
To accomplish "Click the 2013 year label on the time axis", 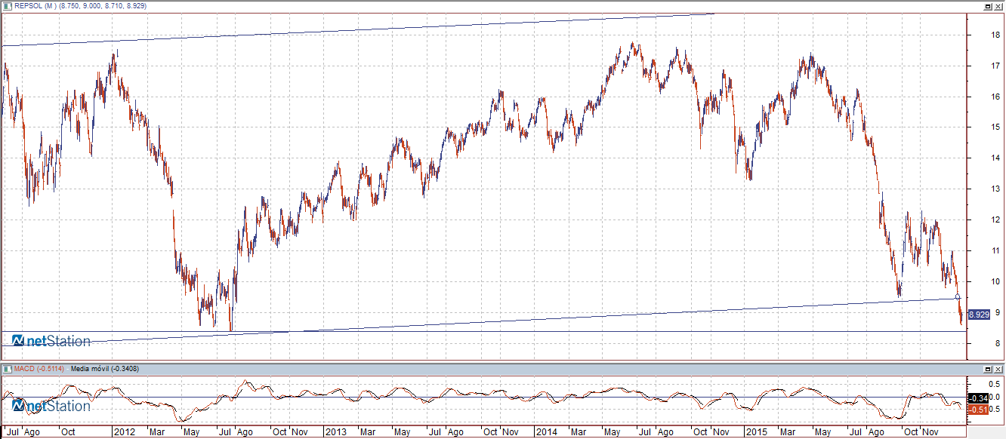I will pyautogui.click(x=335, y=432).
